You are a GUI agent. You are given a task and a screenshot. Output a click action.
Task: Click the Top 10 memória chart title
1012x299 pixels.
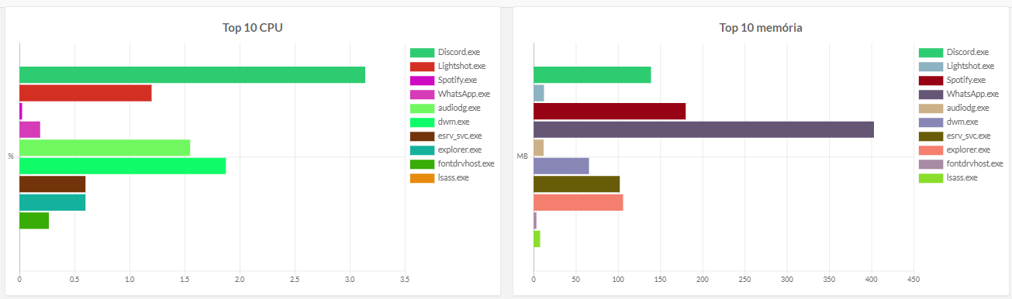(761, 28)
